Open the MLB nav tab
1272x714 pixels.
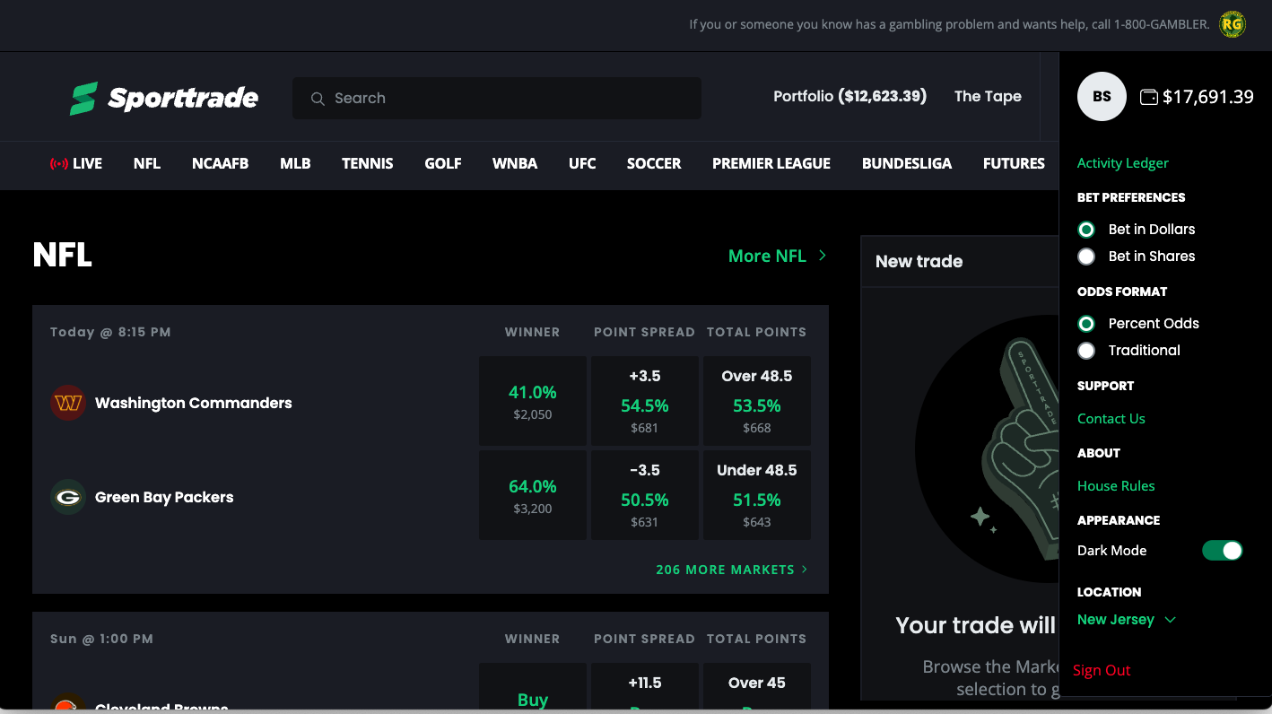[x=295, y=164]
